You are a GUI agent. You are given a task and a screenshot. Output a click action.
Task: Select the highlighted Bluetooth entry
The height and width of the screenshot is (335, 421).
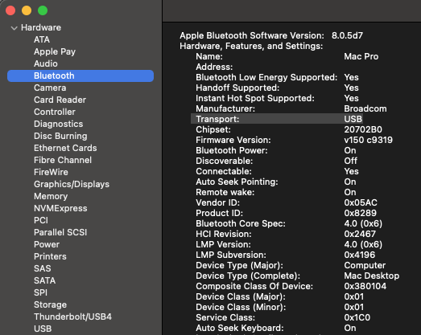click(x=80, y=76)
